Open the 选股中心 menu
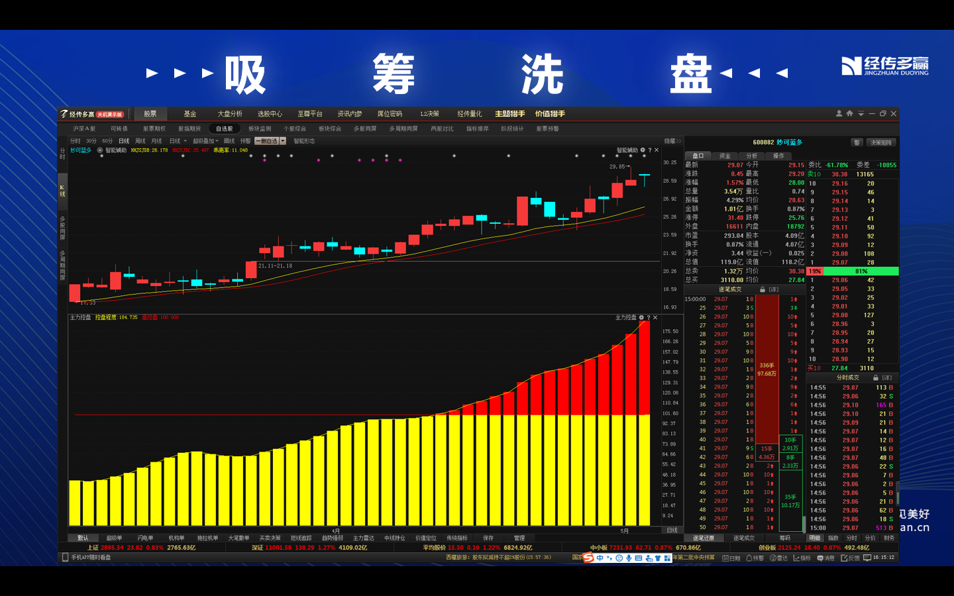 (270, 114)
